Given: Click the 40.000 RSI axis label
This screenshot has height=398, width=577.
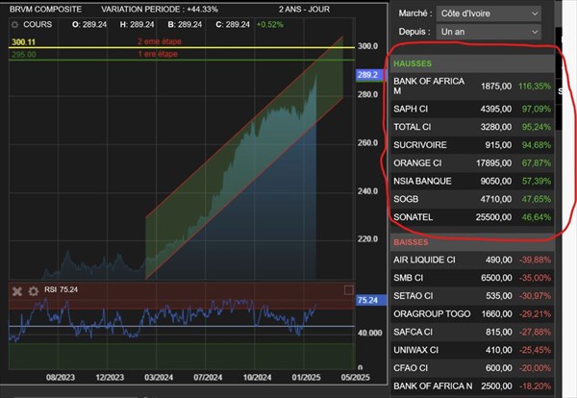Looking at the screenshot, I should (369, 333).
